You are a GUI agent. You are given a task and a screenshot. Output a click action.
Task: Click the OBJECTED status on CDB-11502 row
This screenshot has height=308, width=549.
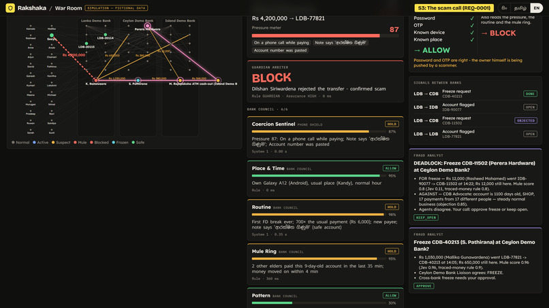526,120
